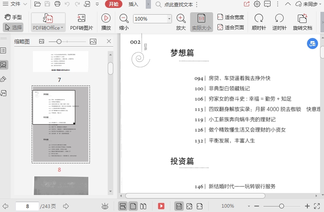The height and width of the screenshot is (212, 324).
Task: Open the feedback chat icon
Action: [x=267, y=4]
